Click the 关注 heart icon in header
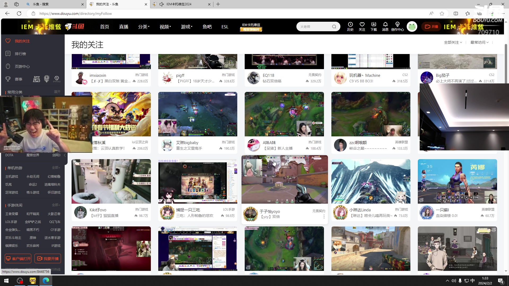The width and height of the screenshot is (509, 286). [x=362, y=26]
